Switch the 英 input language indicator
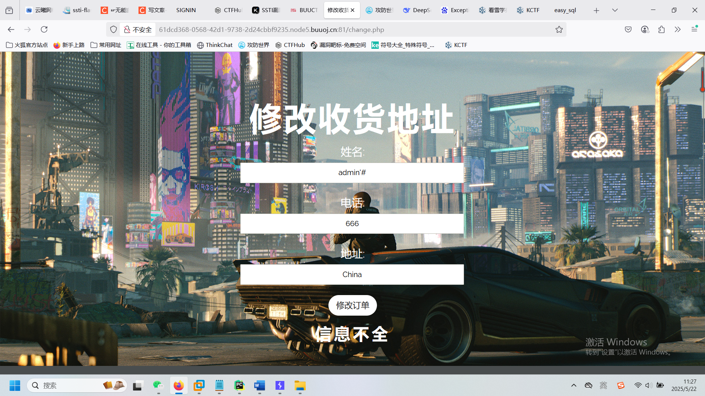This screenshot has width=705, height=396. pyautogui.click(x=604, y=385)
